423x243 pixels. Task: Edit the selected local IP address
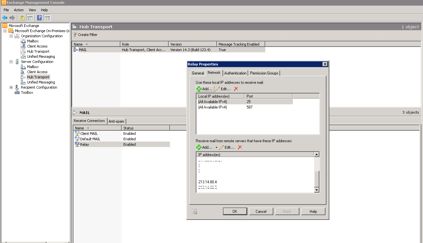tap(223, 89)
